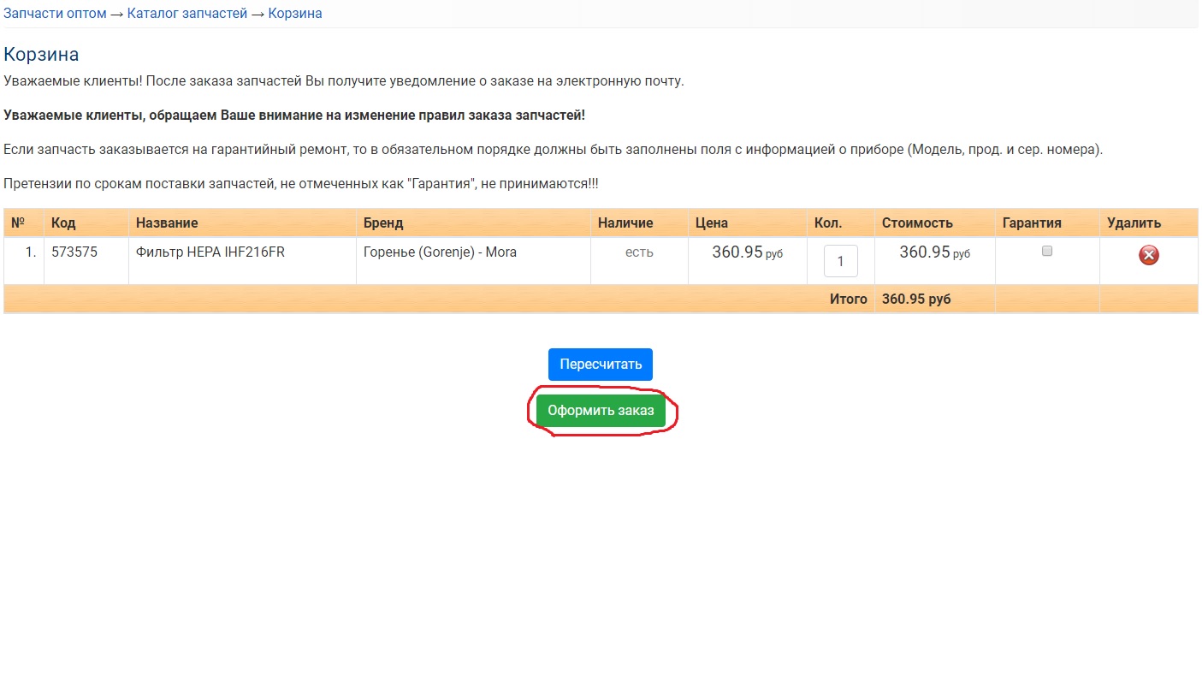Click the Бренд column header
The height and width of the screenshot is (700, 1202).
383,222
